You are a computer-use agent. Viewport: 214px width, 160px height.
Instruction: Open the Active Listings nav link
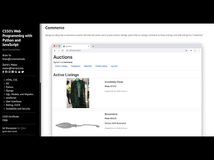tap(61, 66)
